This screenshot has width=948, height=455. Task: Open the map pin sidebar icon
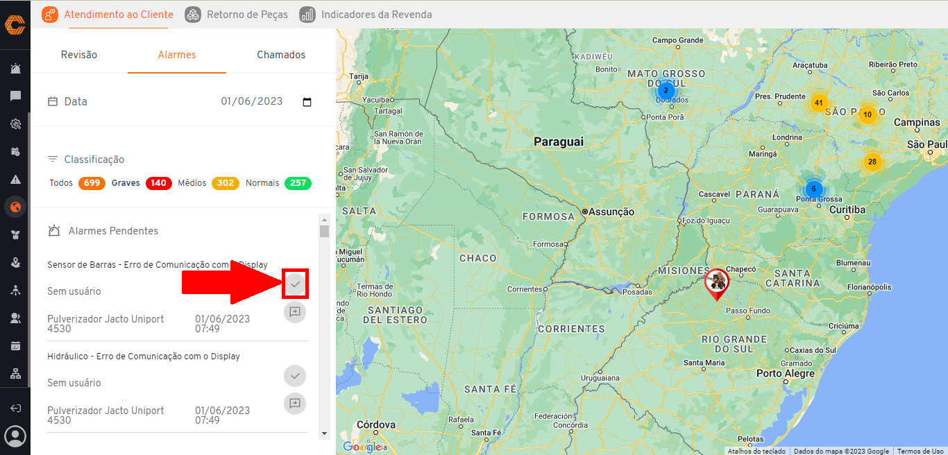point(15,263)
